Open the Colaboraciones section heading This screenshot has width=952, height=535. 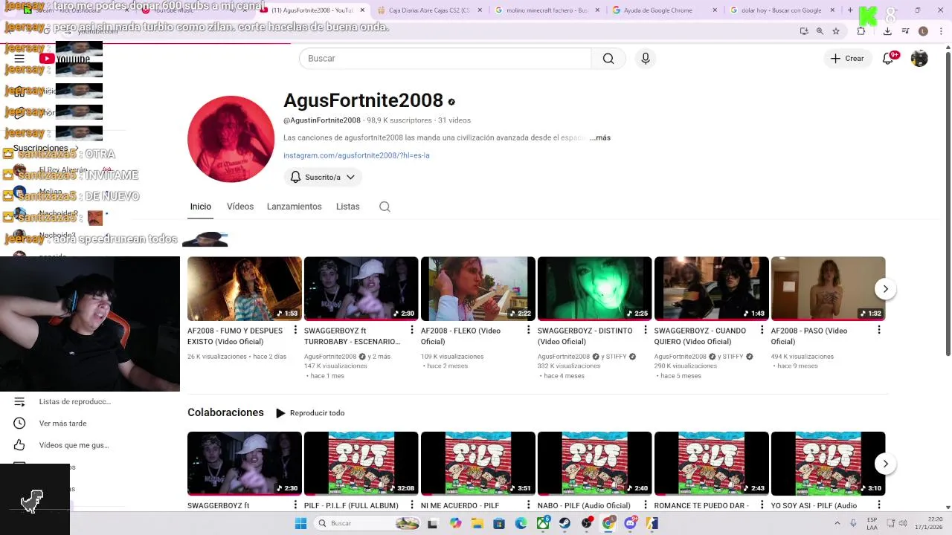pos(225,412)
